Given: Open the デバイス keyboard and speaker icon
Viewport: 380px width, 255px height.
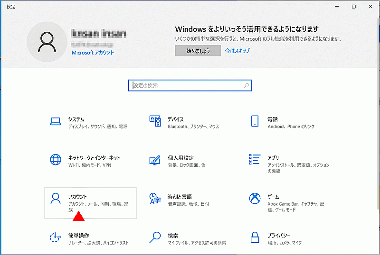Looking at the screenshot, I should pos(155,121).
